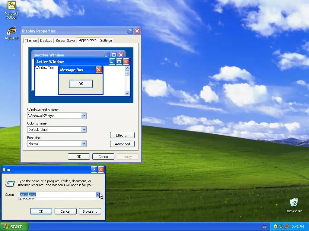The height and width of the screenshot is (231, 309).
Task: Click the preview scrollbar down arrow
Action: [x=127, y=93]
